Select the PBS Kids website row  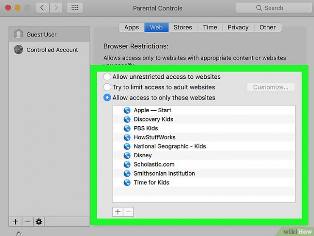[x=204, y=128]
